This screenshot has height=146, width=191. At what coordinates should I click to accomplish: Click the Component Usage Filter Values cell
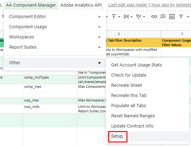coord(176,43)
